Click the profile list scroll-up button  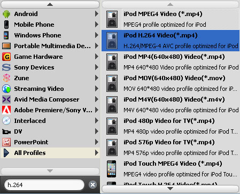point(171,4)
